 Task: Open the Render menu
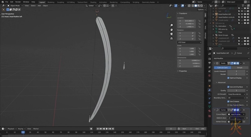click(x=18, y=2)
